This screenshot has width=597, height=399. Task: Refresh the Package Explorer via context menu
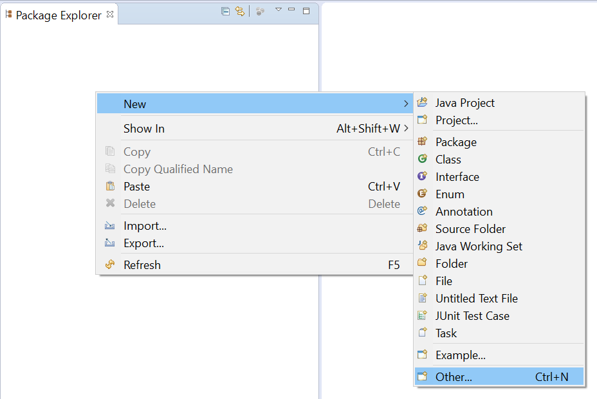click(x=142, y=265)
